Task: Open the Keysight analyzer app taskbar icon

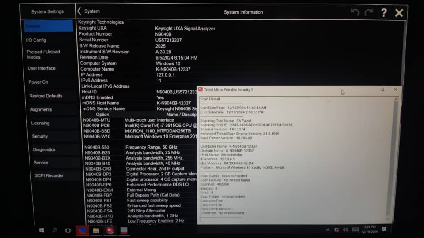Action: click(x=82, y=231)
